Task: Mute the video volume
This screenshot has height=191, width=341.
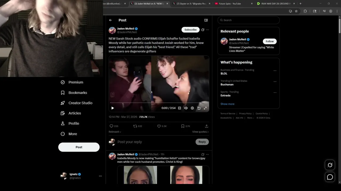Action: point(186,108)
